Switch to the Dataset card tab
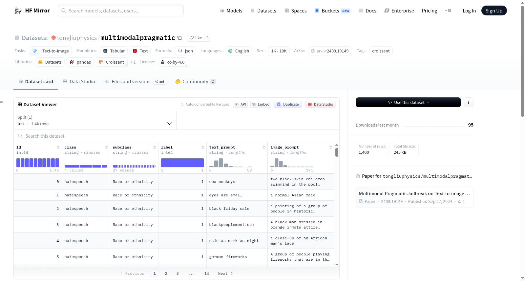Image resolution: width=525 pixels, height=281 pixels. pos(36,82)
